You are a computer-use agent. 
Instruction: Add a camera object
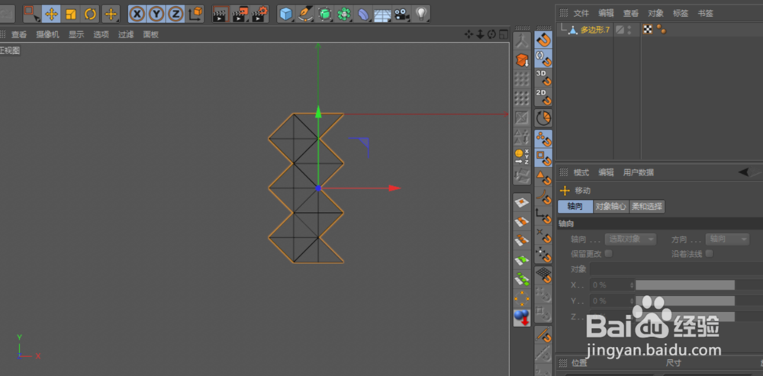(x=401, y=14)
